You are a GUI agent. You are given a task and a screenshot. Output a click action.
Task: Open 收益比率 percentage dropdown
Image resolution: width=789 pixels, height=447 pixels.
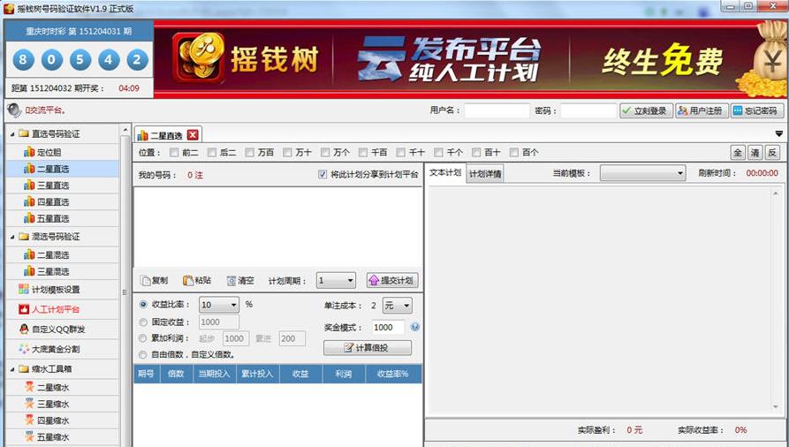coord(219,305)
